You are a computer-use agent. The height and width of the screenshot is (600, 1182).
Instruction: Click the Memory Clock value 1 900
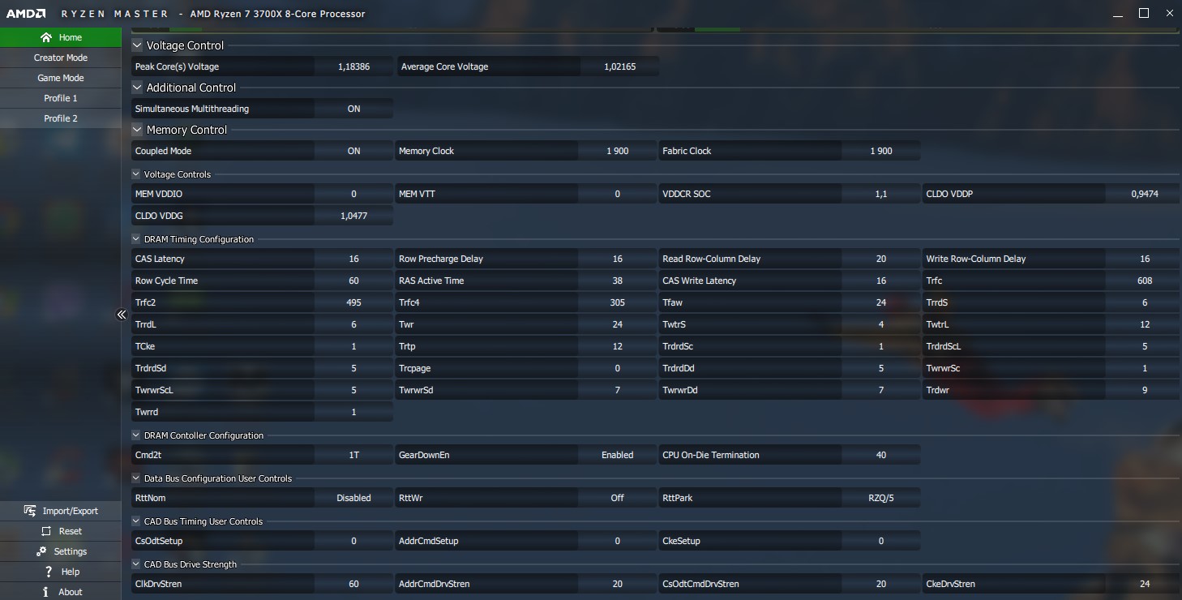coord(617,151)
